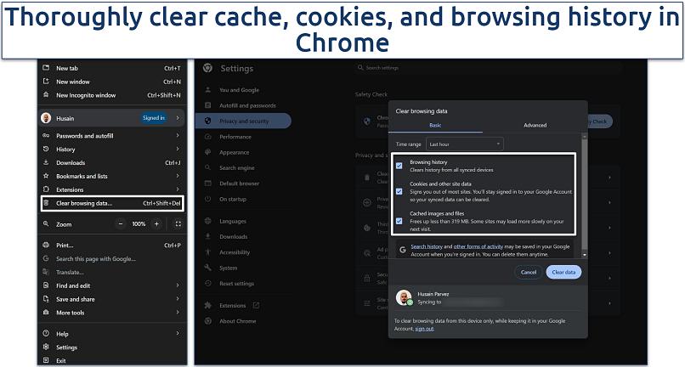This screenshot has height=367, width=685.
Task: Click the zoom out minus icon
Action: point(121,224)
